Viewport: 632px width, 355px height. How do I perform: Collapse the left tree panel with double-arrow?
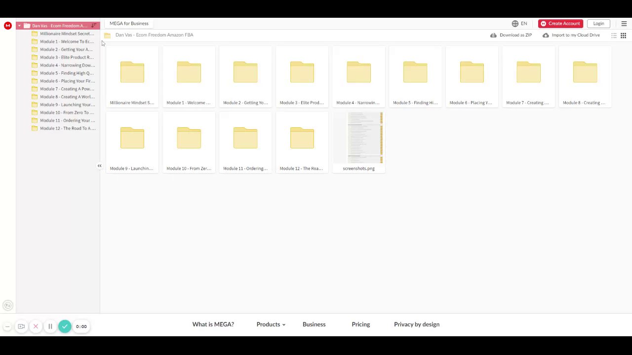pos(99,166)
